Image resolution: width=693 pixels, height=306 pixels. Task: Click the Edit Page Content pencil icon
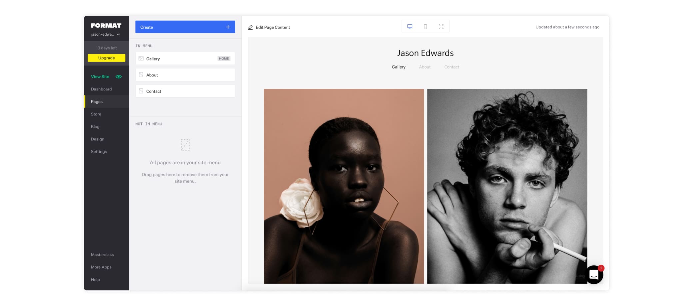(250, 27)
